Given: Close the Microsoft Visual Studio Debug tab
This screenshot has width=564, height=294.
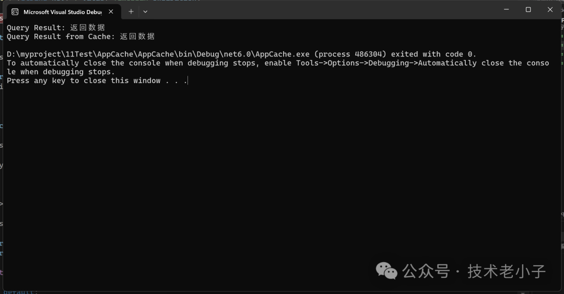Looking at the screenshot, I should click(111, 11).
